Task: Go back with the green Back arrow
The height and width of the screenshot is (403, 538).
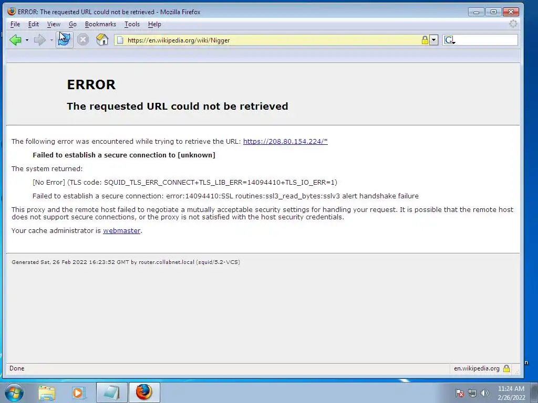Action: click(x=15, y=40)
